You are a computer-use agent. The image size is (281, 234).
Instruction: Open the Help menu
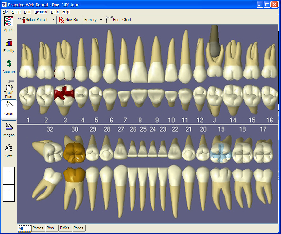[x=65, y=12]
